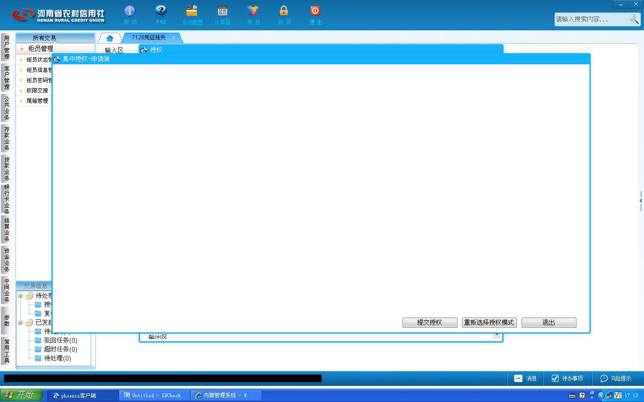Select 尾箱管理 in the menu list
Viewport: 644px width, 402px height.
point(37,100)
